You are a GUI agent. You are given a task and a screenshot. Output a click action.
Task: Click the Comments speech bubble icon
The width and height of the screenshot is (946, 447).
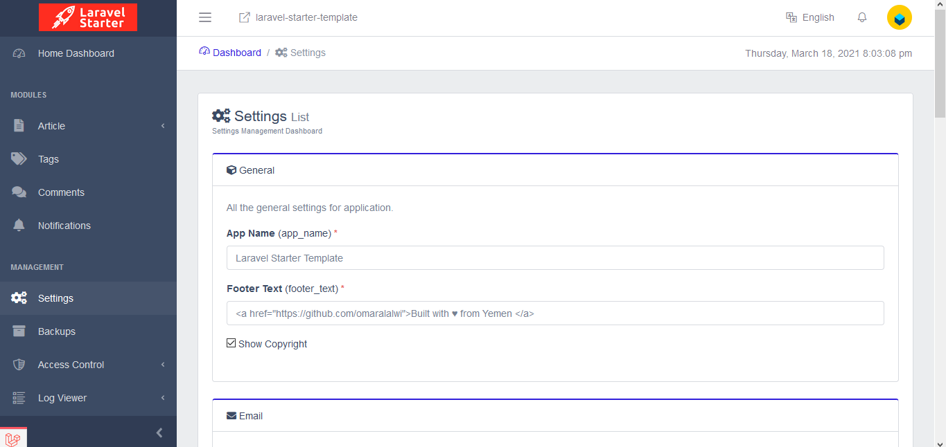pos(19,192)
